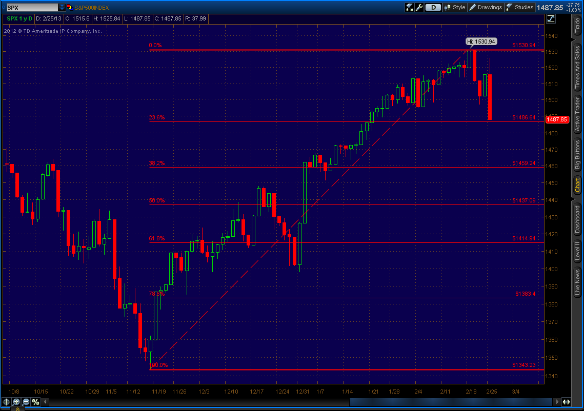
Task: Click the zoom out magnifier icon
Action: click(26, 402)
